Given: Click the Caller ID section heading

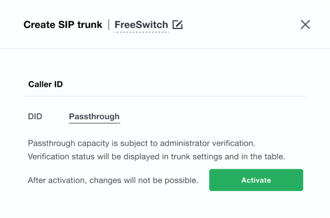Looking at the screenshot, I should (x=46, y=84).
